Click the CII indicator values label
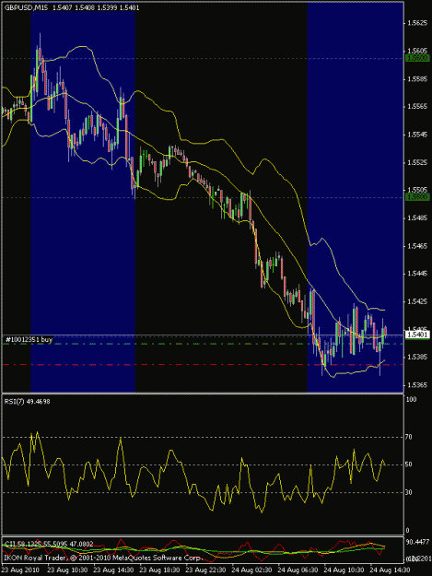This screenshot has height=576, width=432. click(x=49, y=544)
